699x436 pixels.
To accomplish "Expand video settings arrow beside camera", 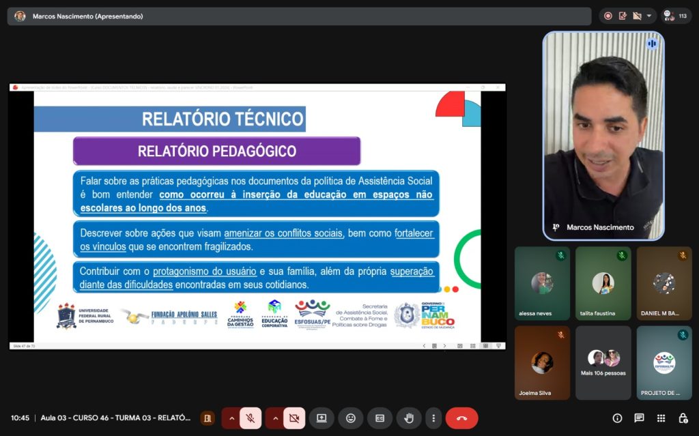I will pyautogui.click(x=275, y=418).
